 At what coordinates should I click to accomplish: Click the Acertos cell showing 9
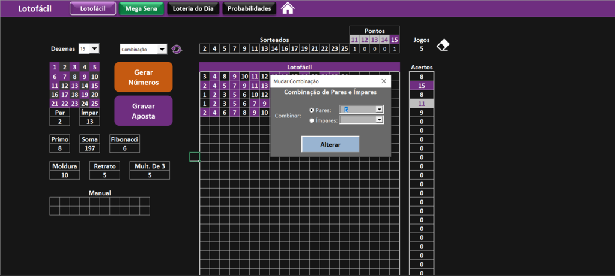(422, 113)
